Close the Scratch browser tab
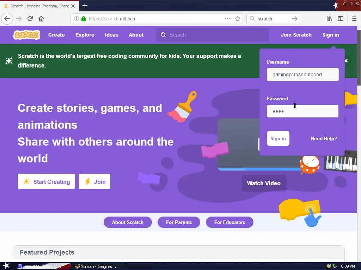The width and height of the screenshot is (361, 270). [x=73, y=6]
